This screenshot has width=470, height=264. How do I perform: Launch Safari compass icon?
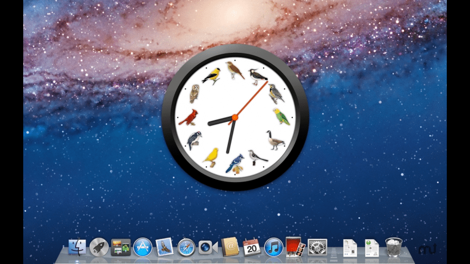(186, 247)
